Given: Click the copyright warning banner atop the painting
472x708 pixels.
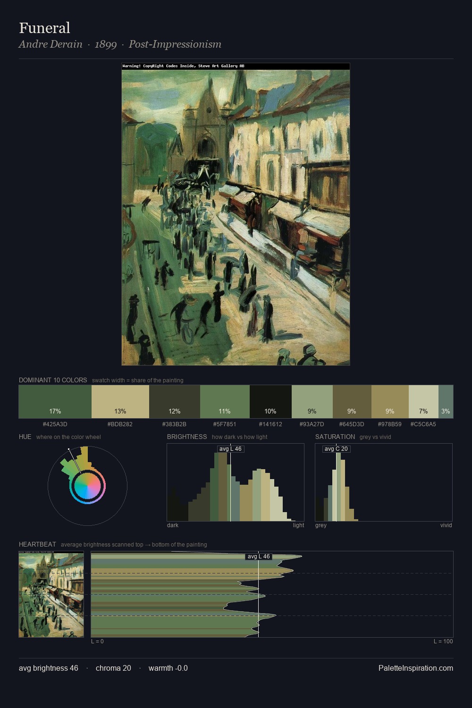Looking at the screenshot, I should point(236,66).
